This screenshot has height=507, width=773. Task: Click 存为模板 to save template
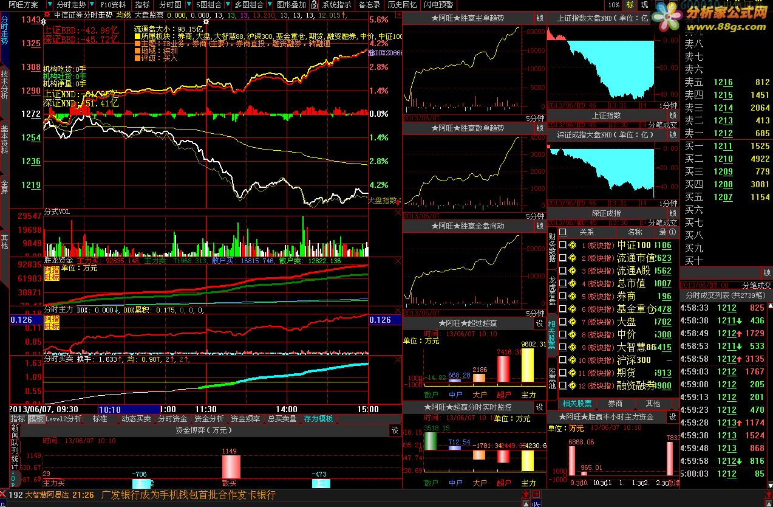319,419
